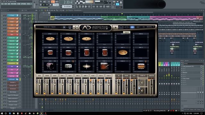205x115 pixels.
Task: Select the TOM 1 drum slot
Action: 50,52
